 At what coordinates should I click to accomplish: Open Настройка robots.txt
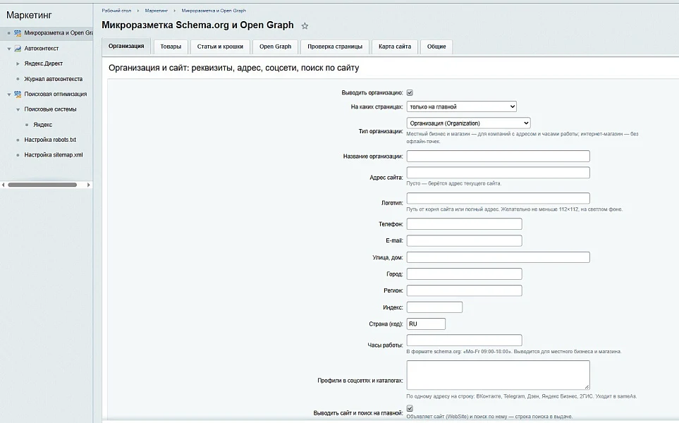pos(50,140)
